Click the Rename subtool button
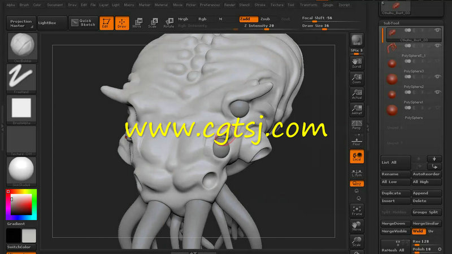The image size is (452, 254). point(395,174)
